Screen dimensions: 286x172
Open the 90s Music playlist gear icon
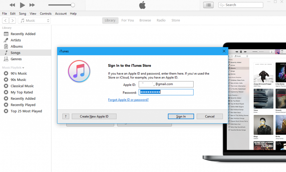6,80
